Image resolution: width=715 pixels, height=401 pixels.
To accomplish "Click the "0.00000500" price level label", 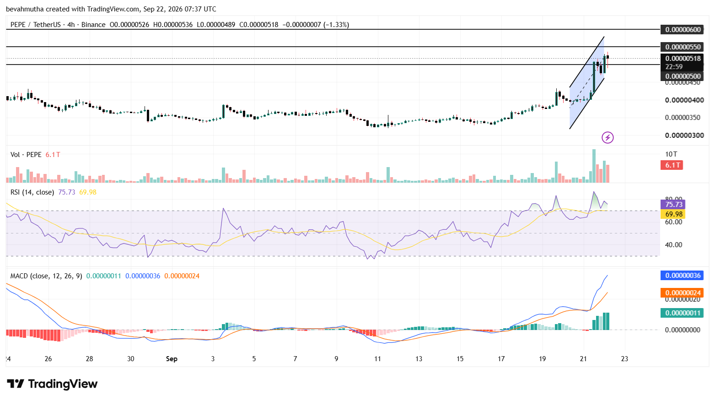I will 683,76.
